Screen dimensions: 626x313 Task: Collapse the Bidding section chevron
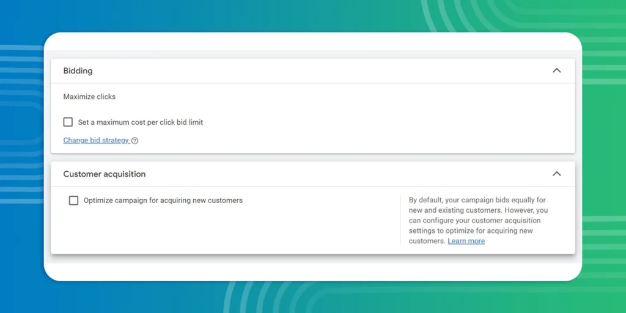[556, 71]
